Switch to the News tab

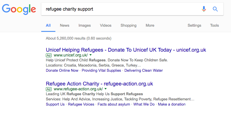coord(65,25)
